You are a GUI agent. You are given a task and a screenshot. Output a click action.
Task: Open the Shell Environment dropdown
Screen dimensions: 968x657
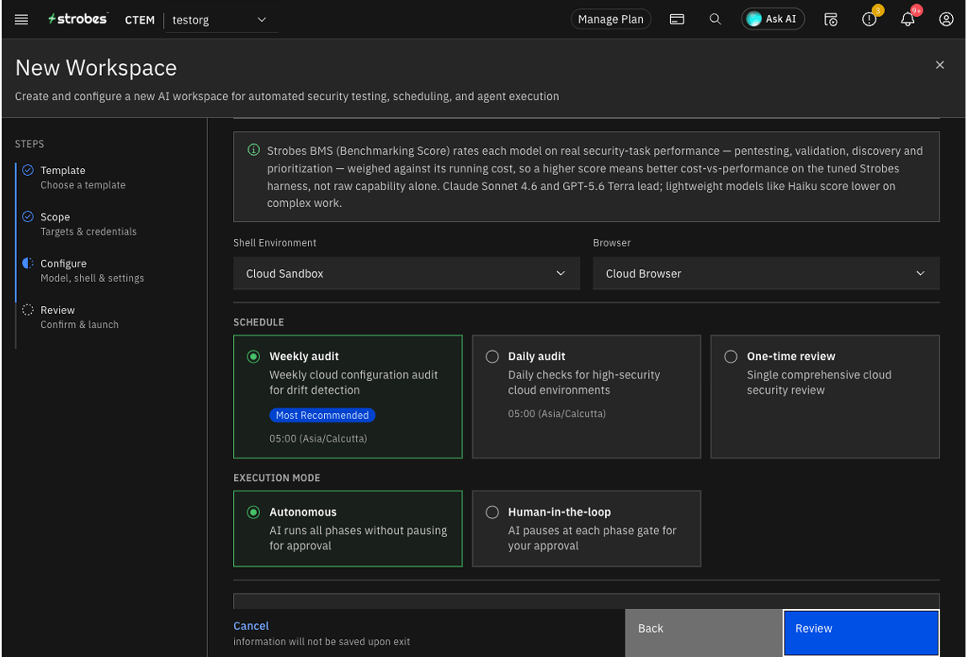point(407,273)
